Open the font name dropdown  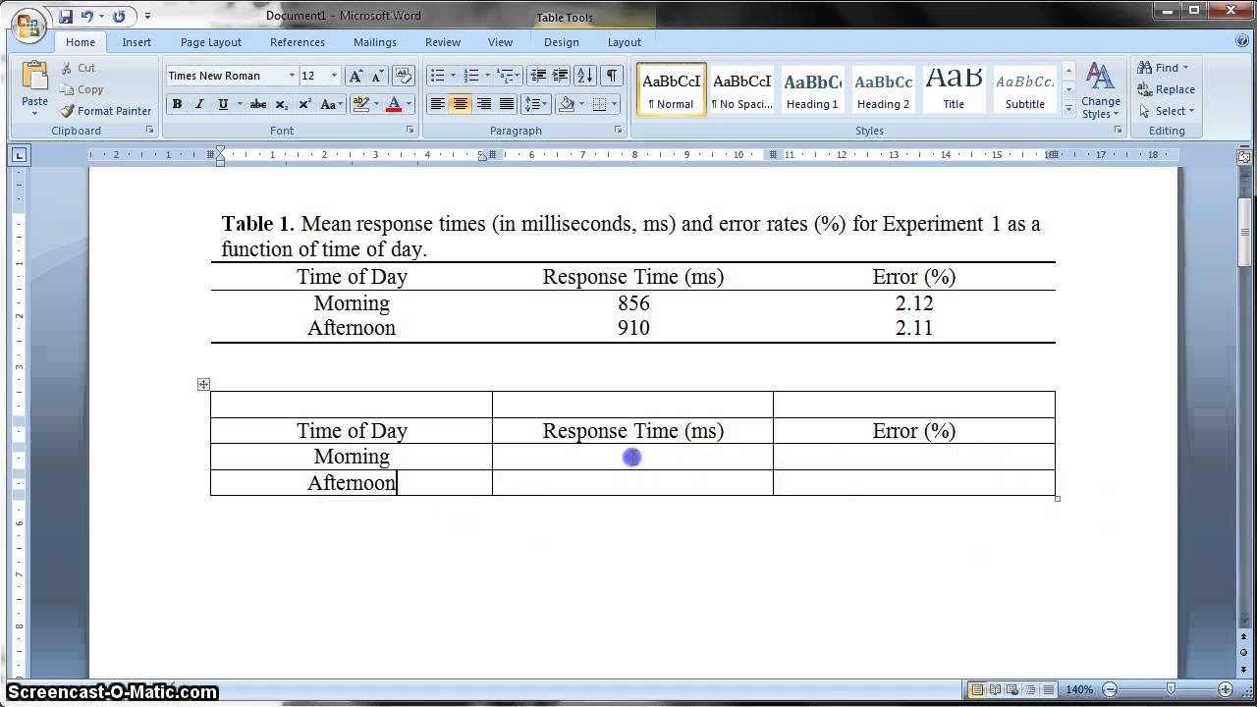click(292, 76)
